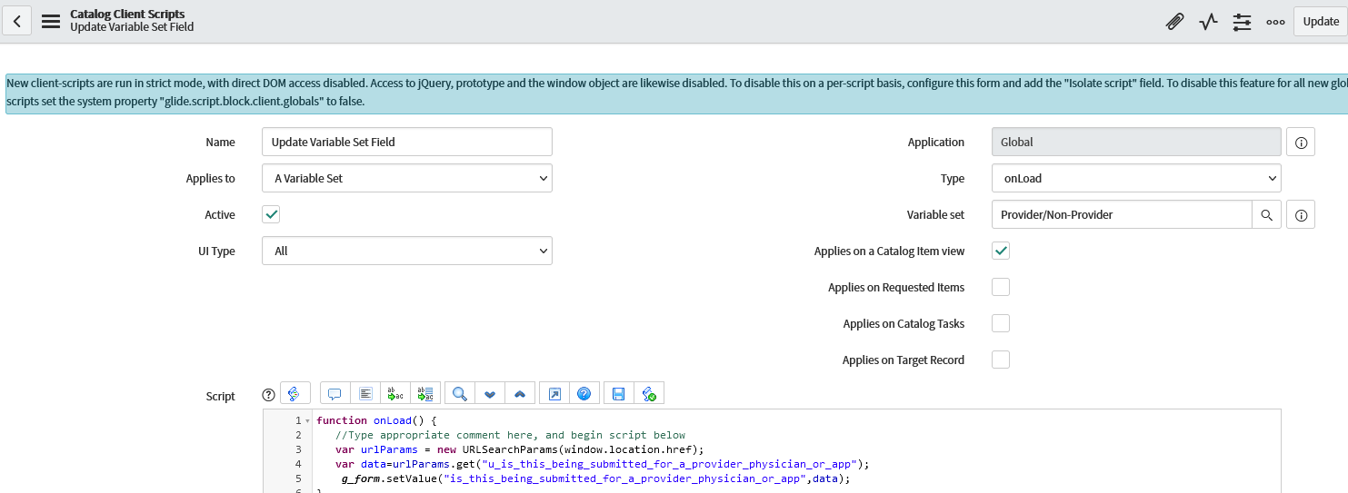Click script line 5 g_form.setValue code
This screenshot has width=1348, height=493.
[595, 478]
